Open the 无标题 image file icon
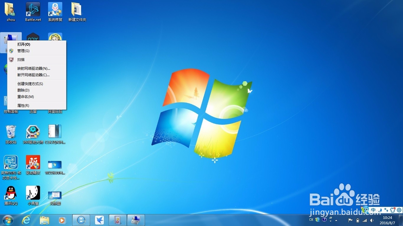 click(x=55, y=198)
